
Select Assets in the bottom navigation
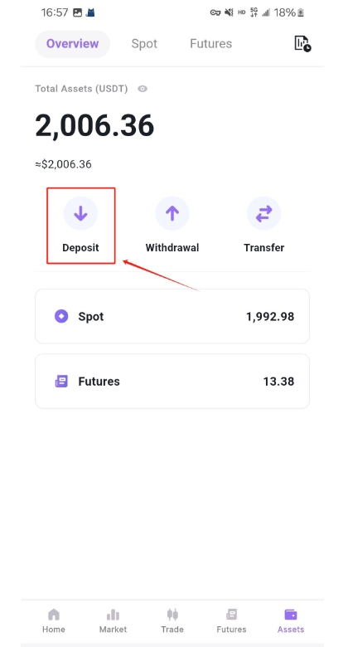(x=291, y=620)
